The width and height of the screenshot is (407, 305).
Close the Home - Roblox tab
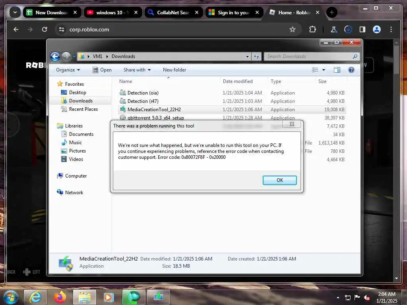pyautogui.click(x=318, y=12)
